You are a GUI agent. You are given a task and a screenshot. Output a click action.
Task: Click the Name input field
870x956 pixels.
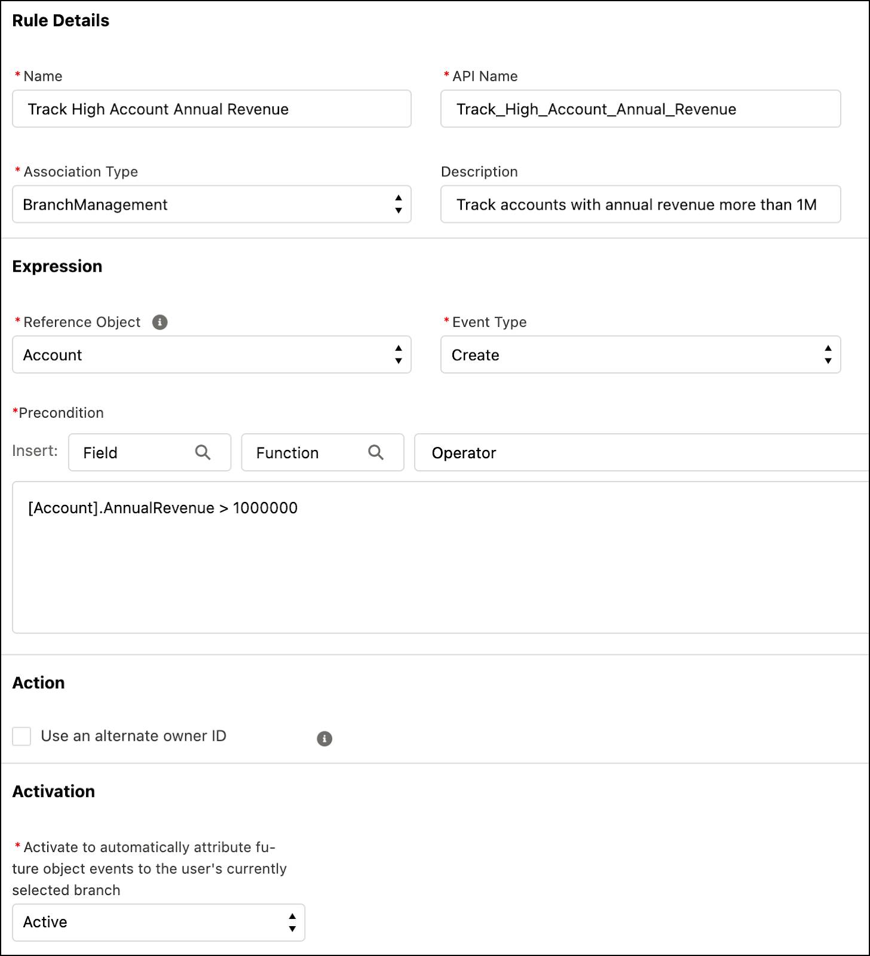pos(212,109)
